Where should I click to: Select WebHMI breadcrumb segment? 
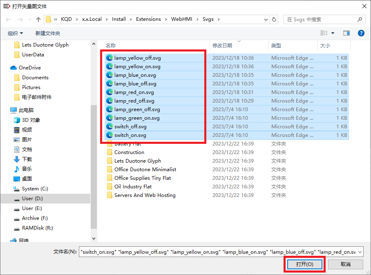[x=182, y=19]
